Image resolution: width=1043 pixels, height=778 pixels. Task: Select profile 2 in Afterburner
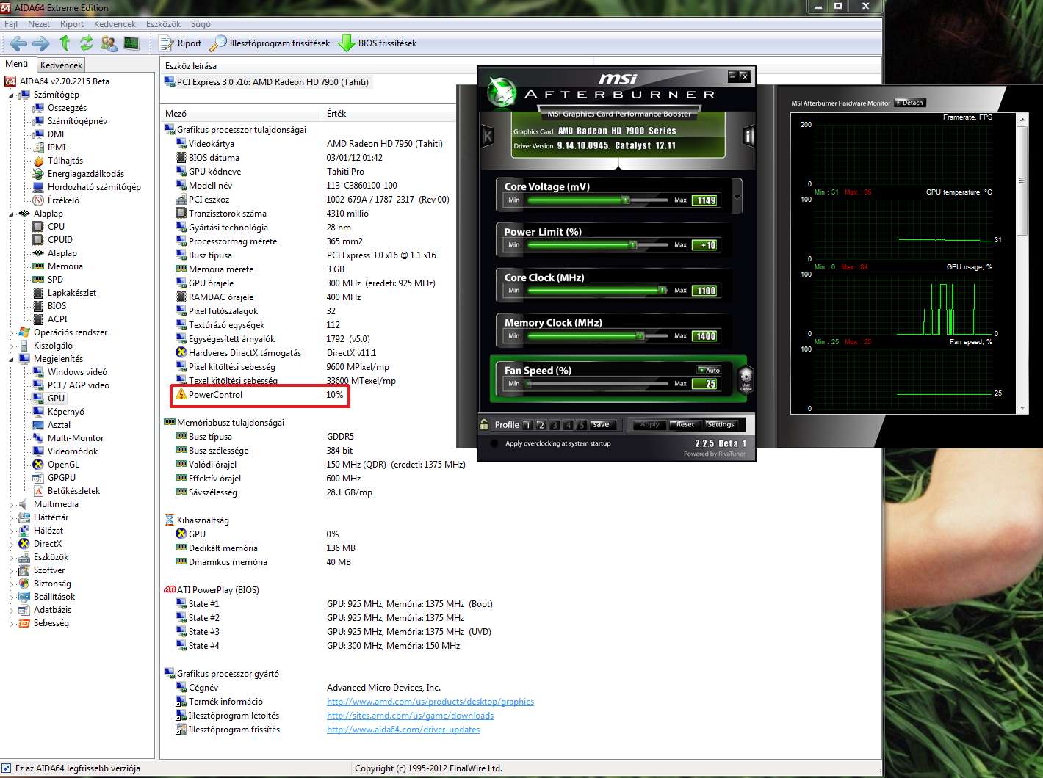541,425
